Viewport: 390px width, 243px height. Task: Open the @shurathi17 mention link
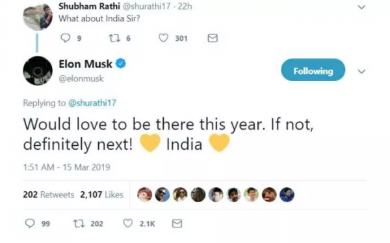(x=92, y=102)
